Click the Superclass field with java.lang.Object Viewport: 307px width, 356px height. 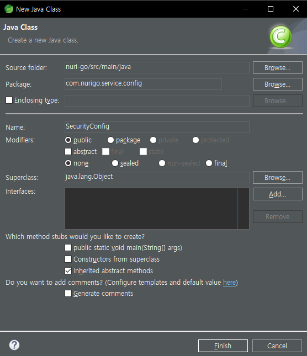[x=157, y=177]
